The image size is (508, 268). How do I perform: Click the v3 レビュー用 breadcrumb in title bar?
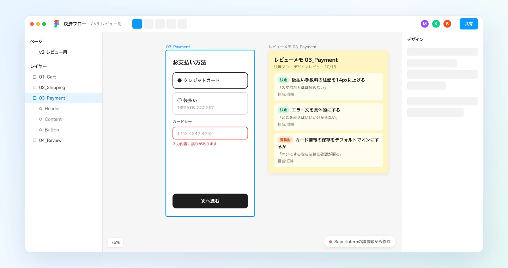point(106,24)
